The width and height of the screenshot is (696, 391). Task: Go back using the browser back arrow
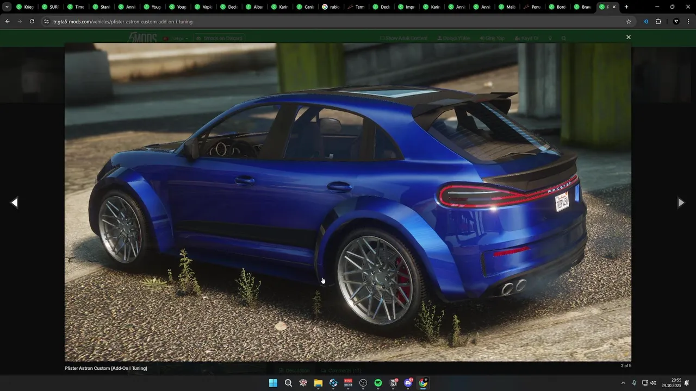7,22
